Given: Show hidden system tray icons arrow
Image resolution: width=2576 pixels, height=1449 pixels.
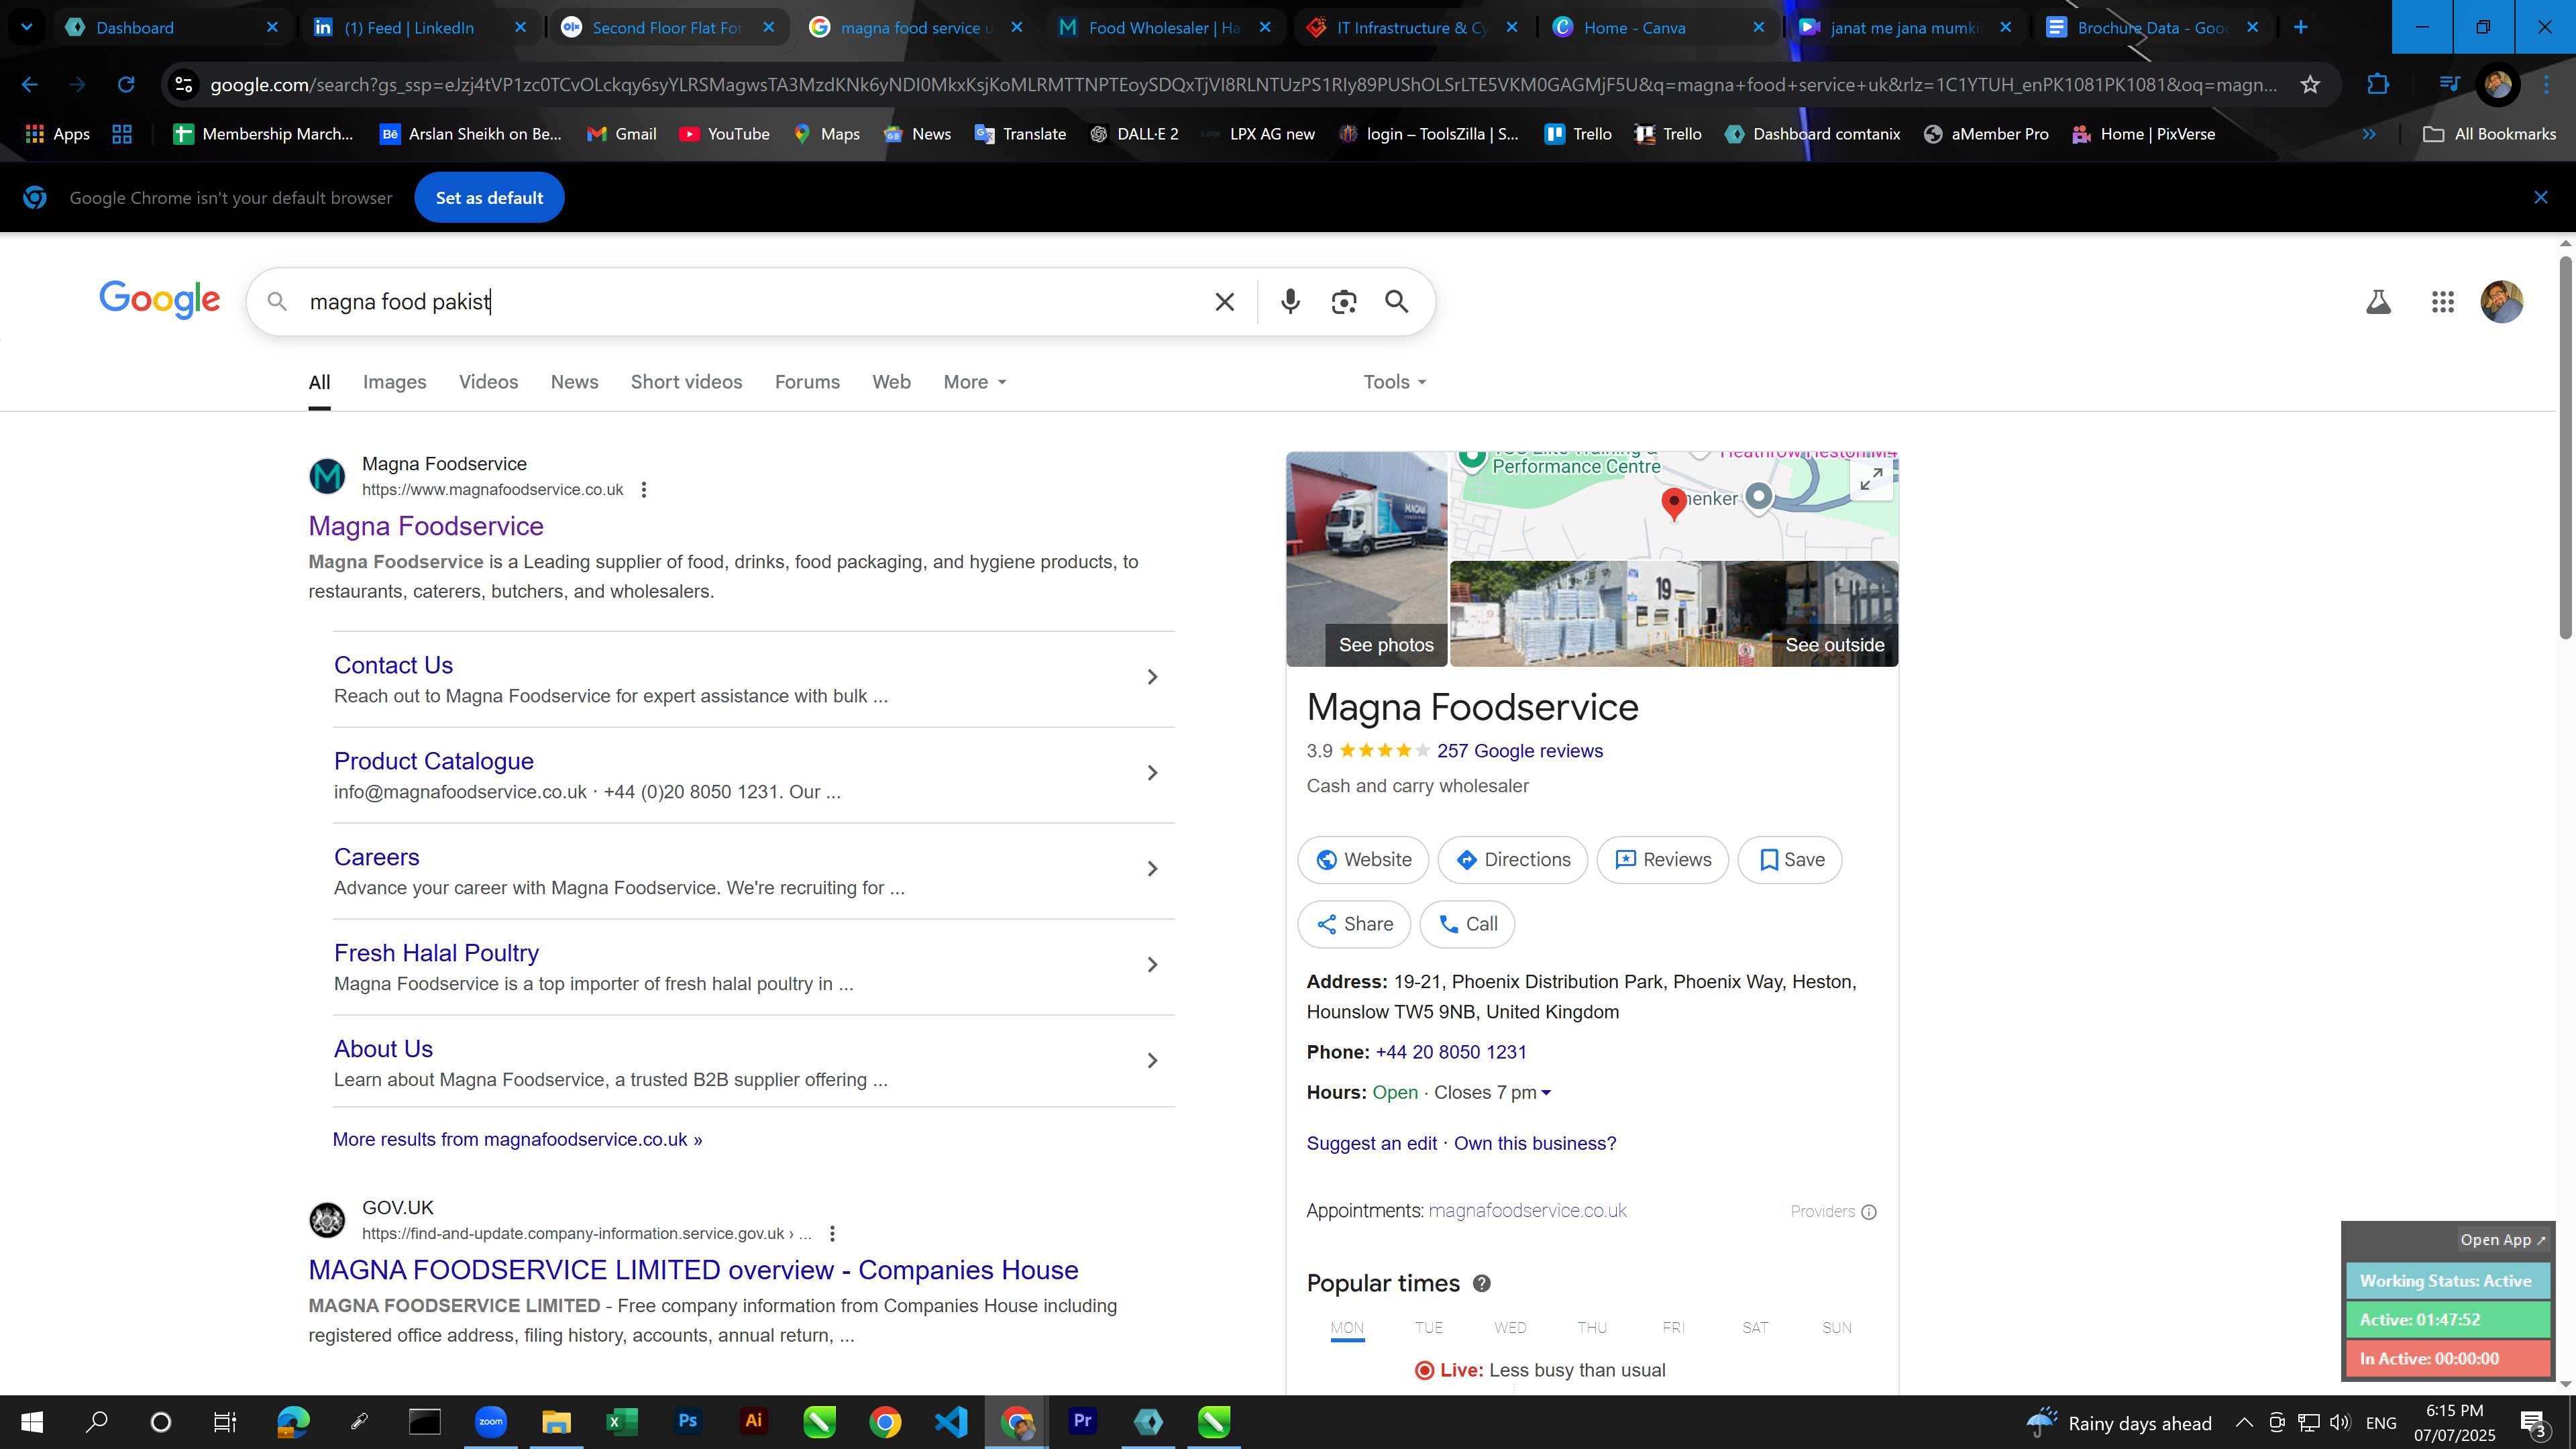Looking at the screenshot, I should coord(2244,1422).
